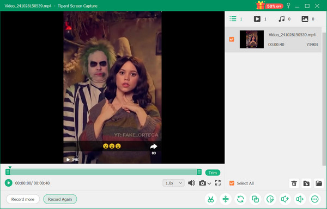The image size is (327, 209).
Task: Switch to the image files tab
Action: tap(308, 19)
